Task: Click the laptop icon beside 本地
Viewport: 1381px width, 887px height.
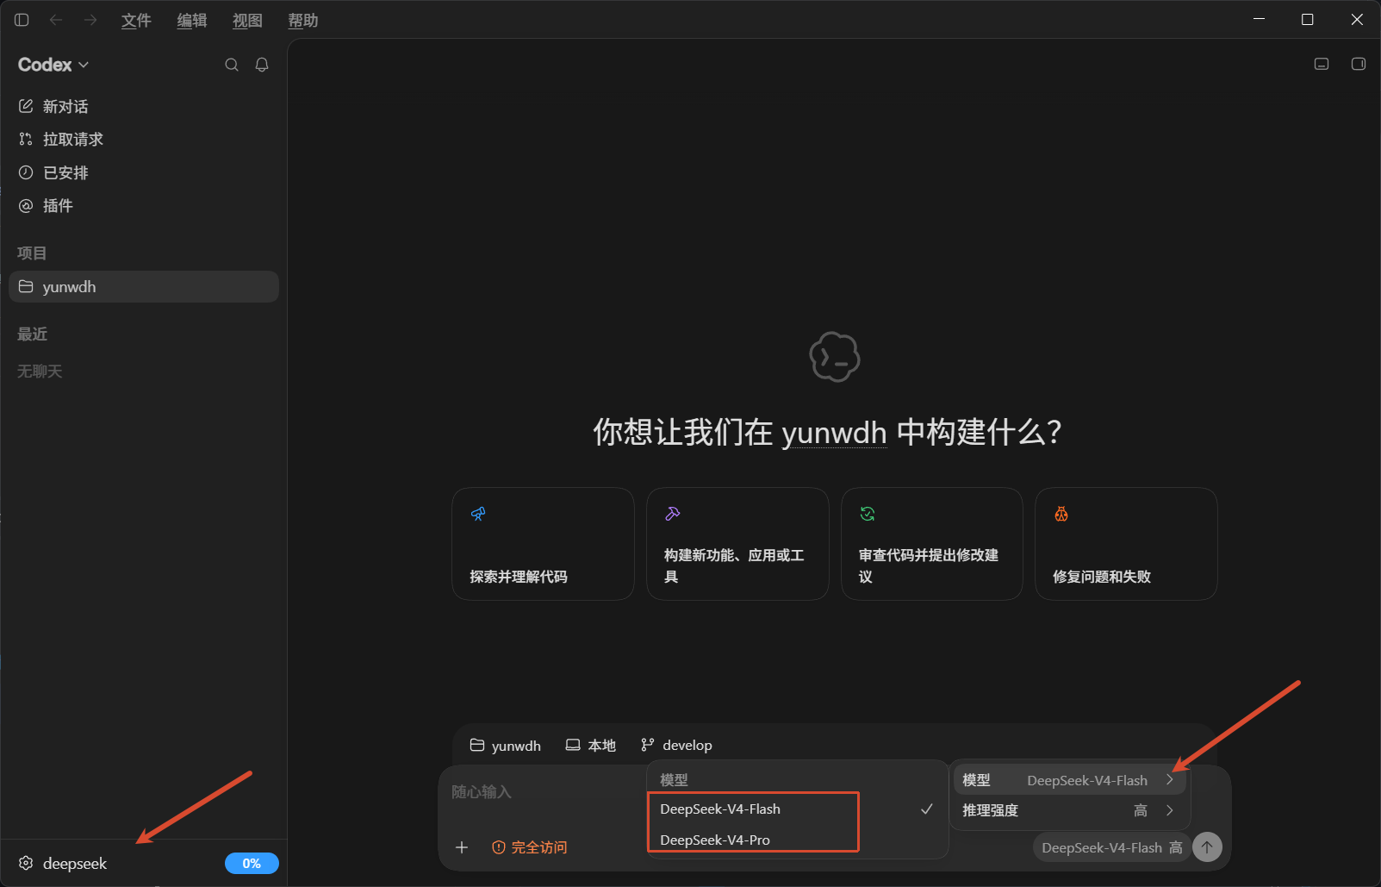Action: [573, 745]
